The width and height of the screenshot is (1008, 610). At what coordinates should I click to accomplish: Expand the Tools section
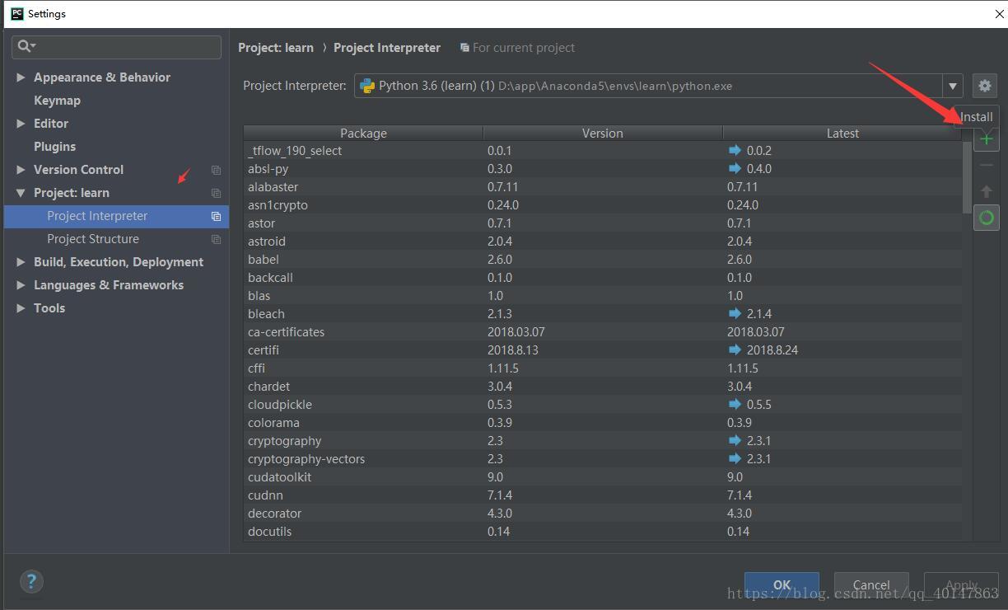21,308
